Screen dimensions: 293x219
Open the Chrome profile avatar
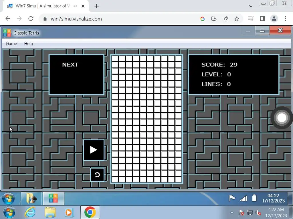tap(274, 19)
